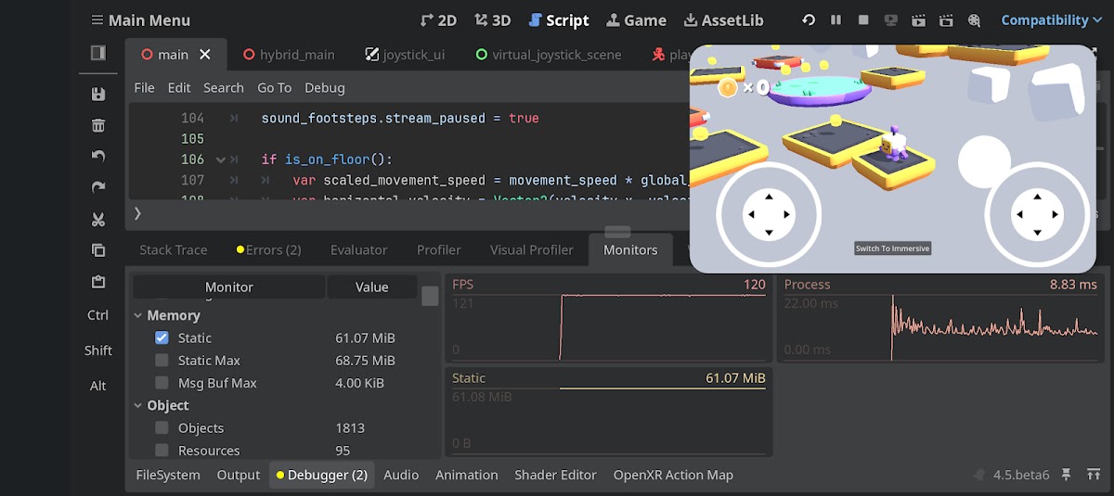Expand the bottom panel with arrows icon
The image size is (1114, 496).
click(x=1094, y=475)
